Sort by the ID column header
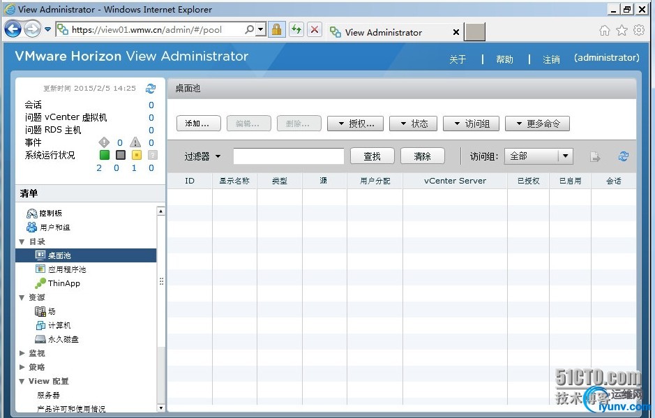Image resolution: width=655 pixels, height=418 pixels. [190, 181]
